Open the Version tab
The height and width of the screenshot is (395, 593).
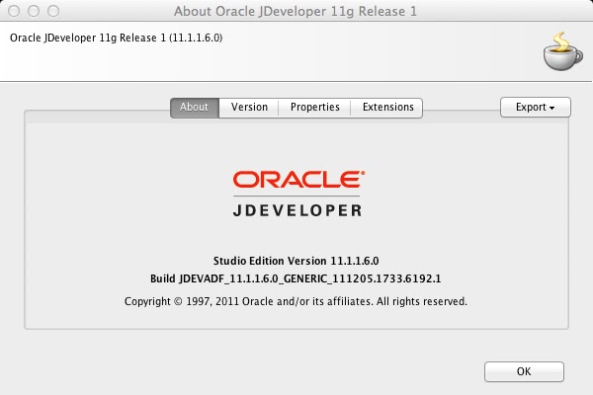[249, 108]
